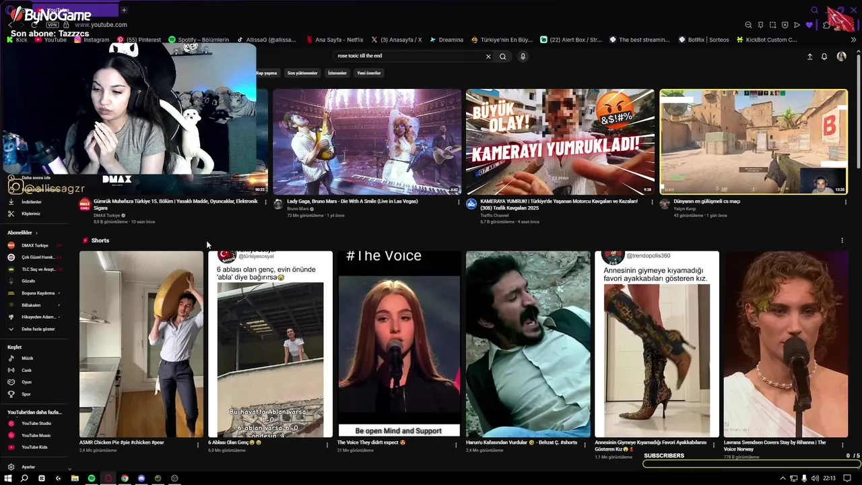The height and width of the screenshot is (485, 862).
Task: Clear search text with the X icon
Action: (x=488, y=57)
